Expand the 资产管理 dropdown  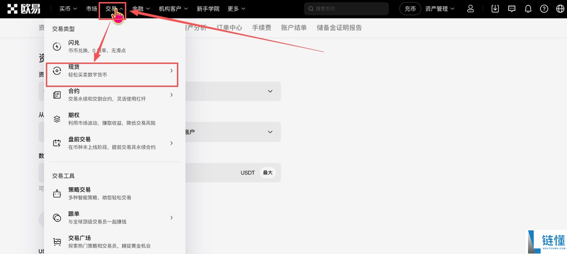pos(440,9)
